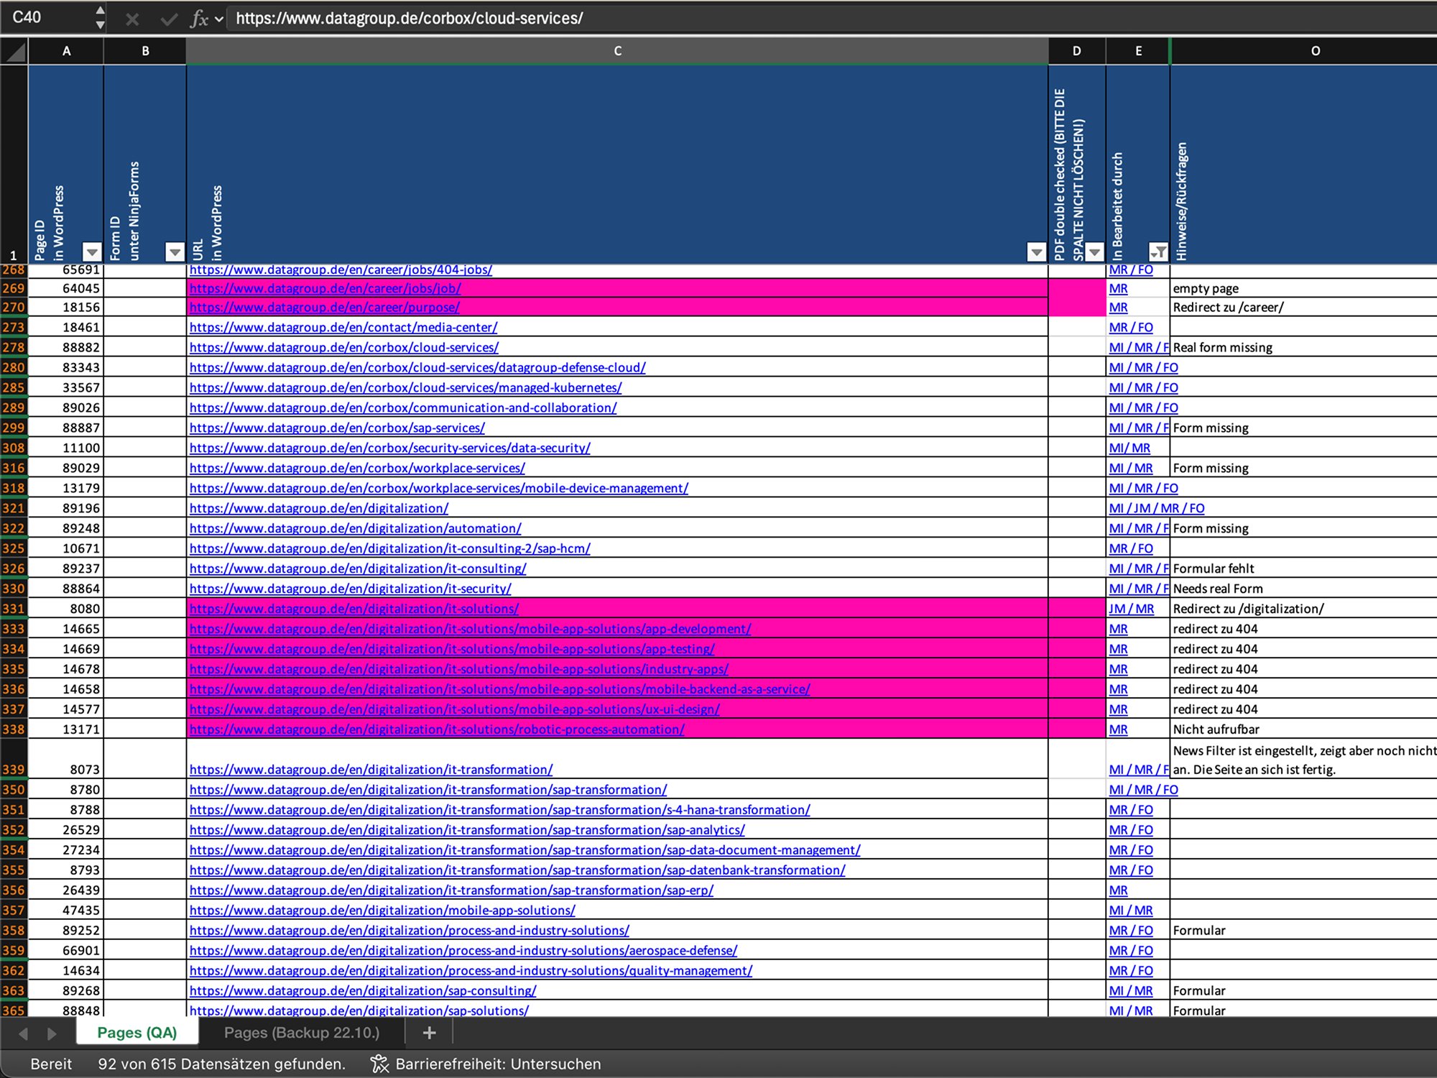Open Form ID column filter dropdown

[x=175, y=252]
